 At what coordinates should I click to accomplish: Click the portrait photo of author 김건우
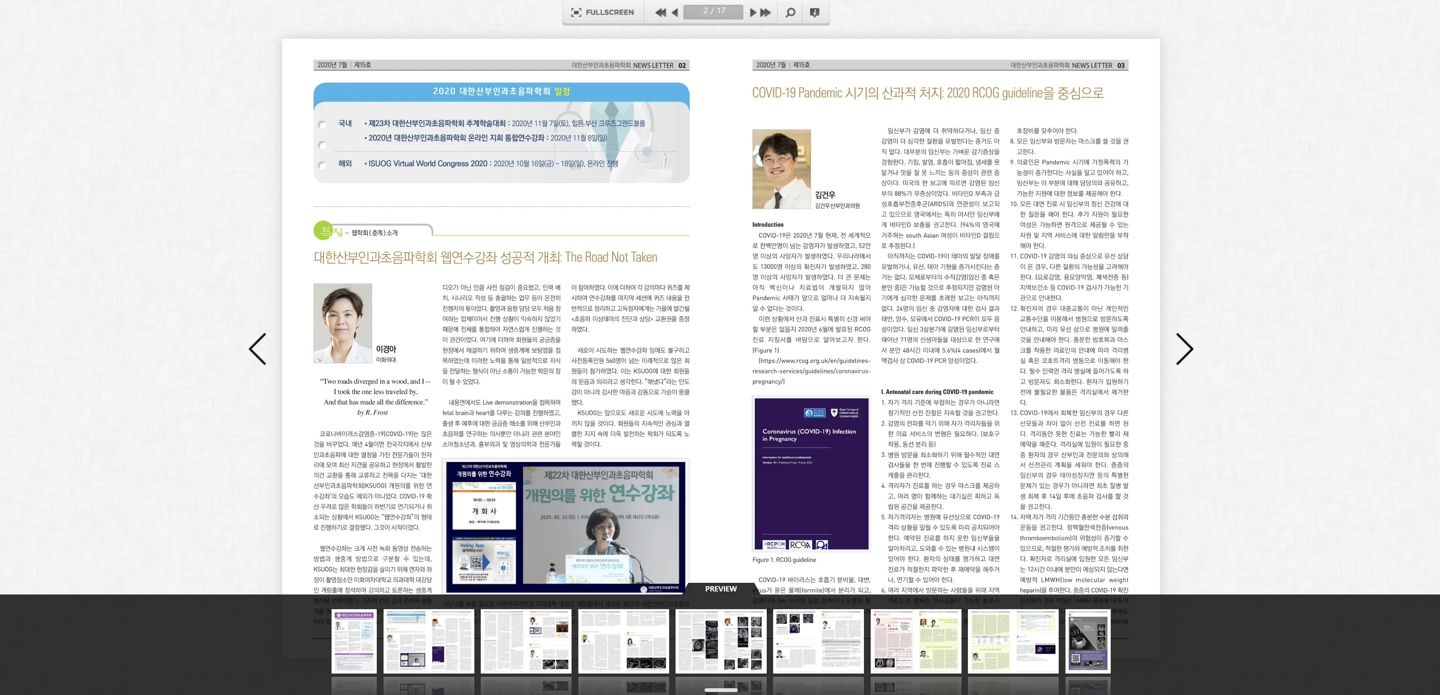(x=781, y=169)
